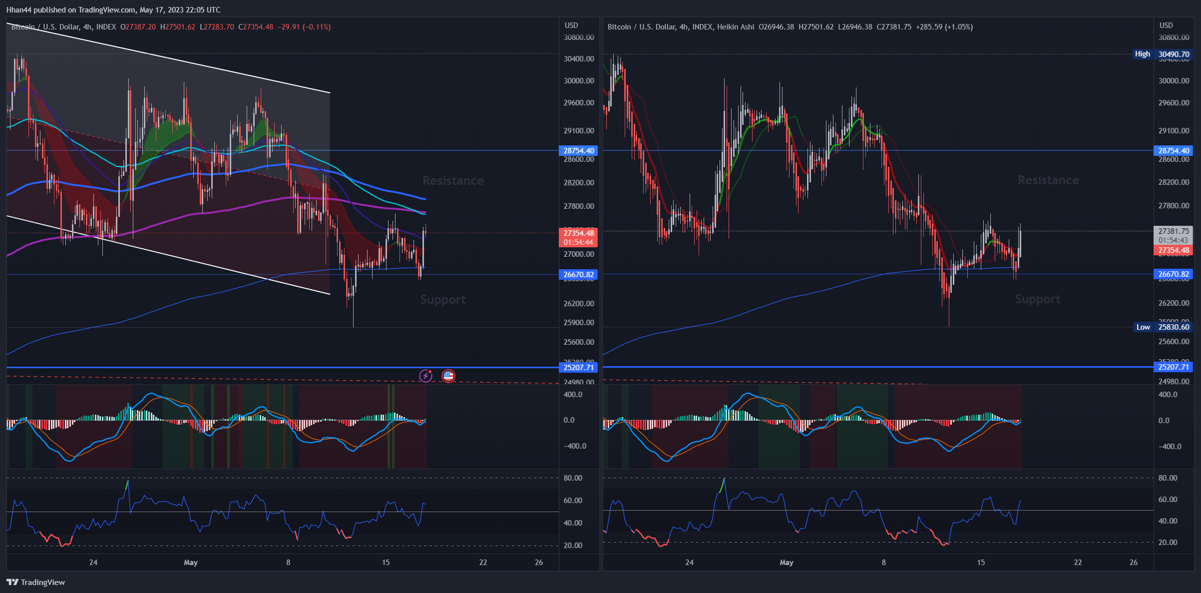The height and width of the screenshot is (593, 1201).
Task: Click the candlestick chart title 'Bitcoin / U.S. Dollar, 4h, INDEX'
Action: click(63, 27)
